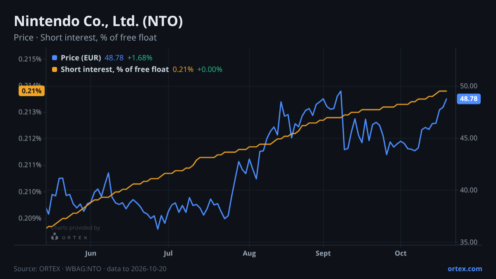Image resolution: width=496 pixels, height=279 pixels.
Task: Click the +0.00% short interest change value
Action: (x=210, y=69)
